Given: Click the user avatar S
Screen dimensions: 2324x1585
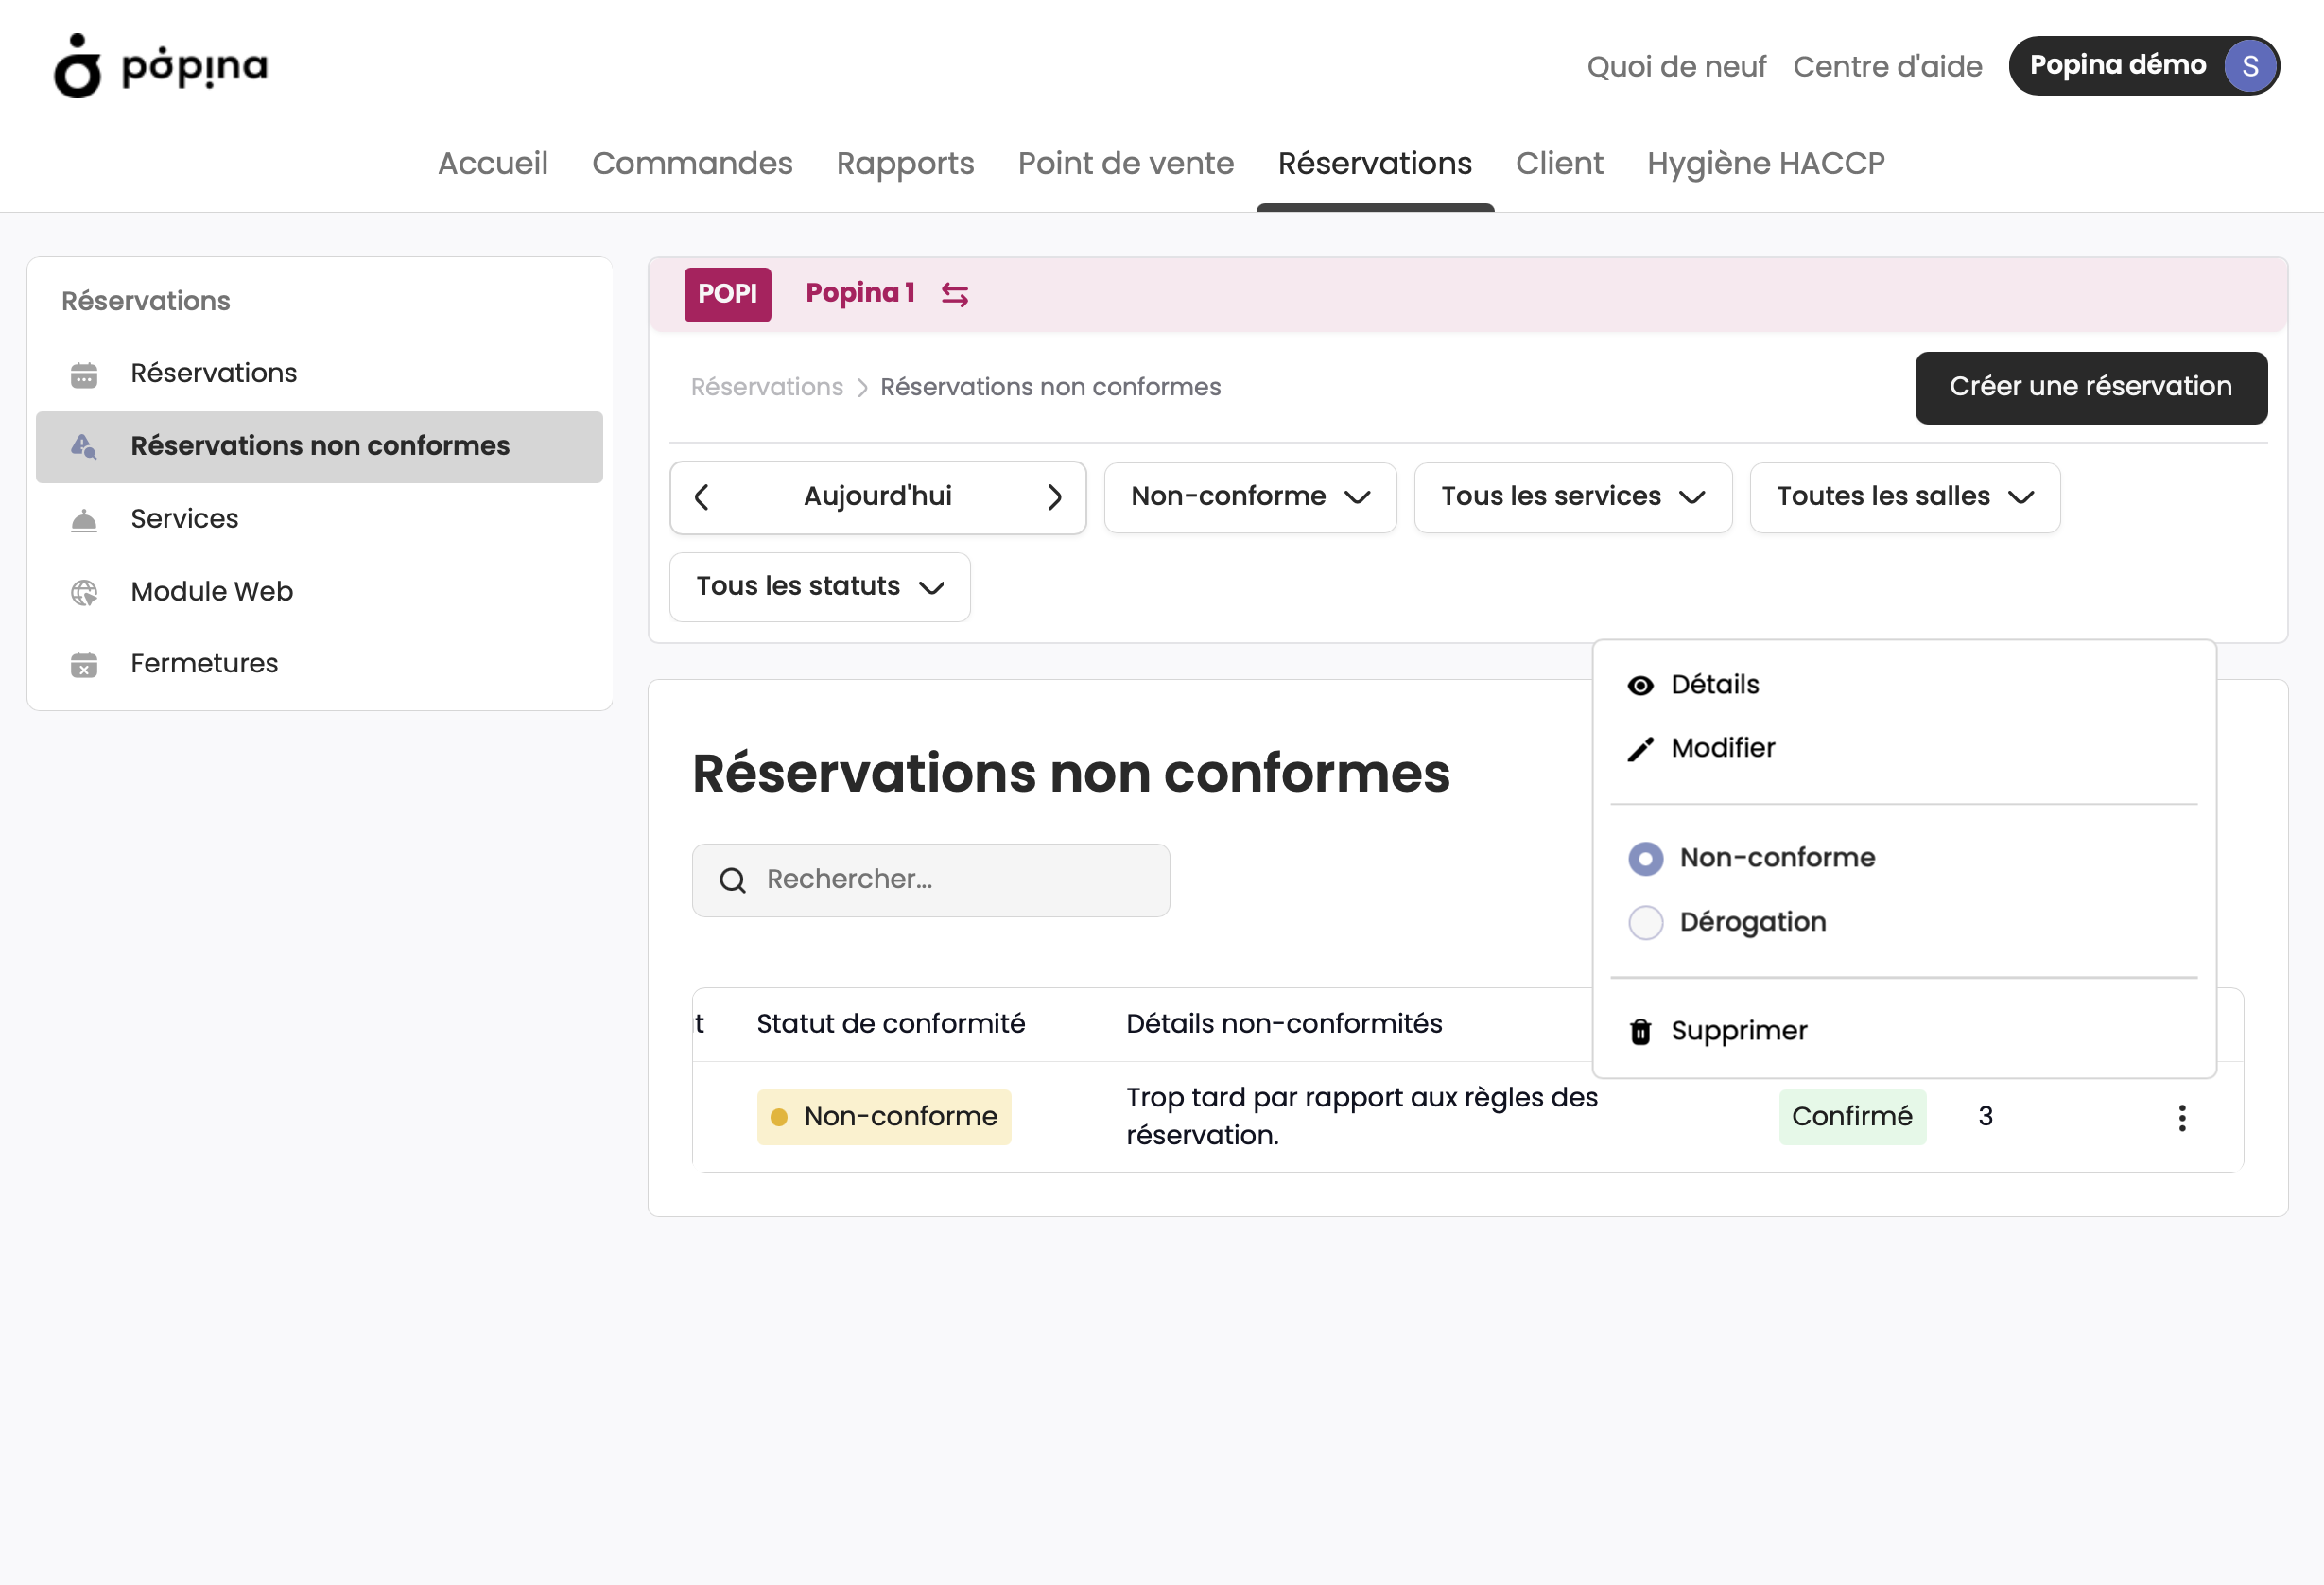Looking at the screenshot, I should click(2250, 66).
